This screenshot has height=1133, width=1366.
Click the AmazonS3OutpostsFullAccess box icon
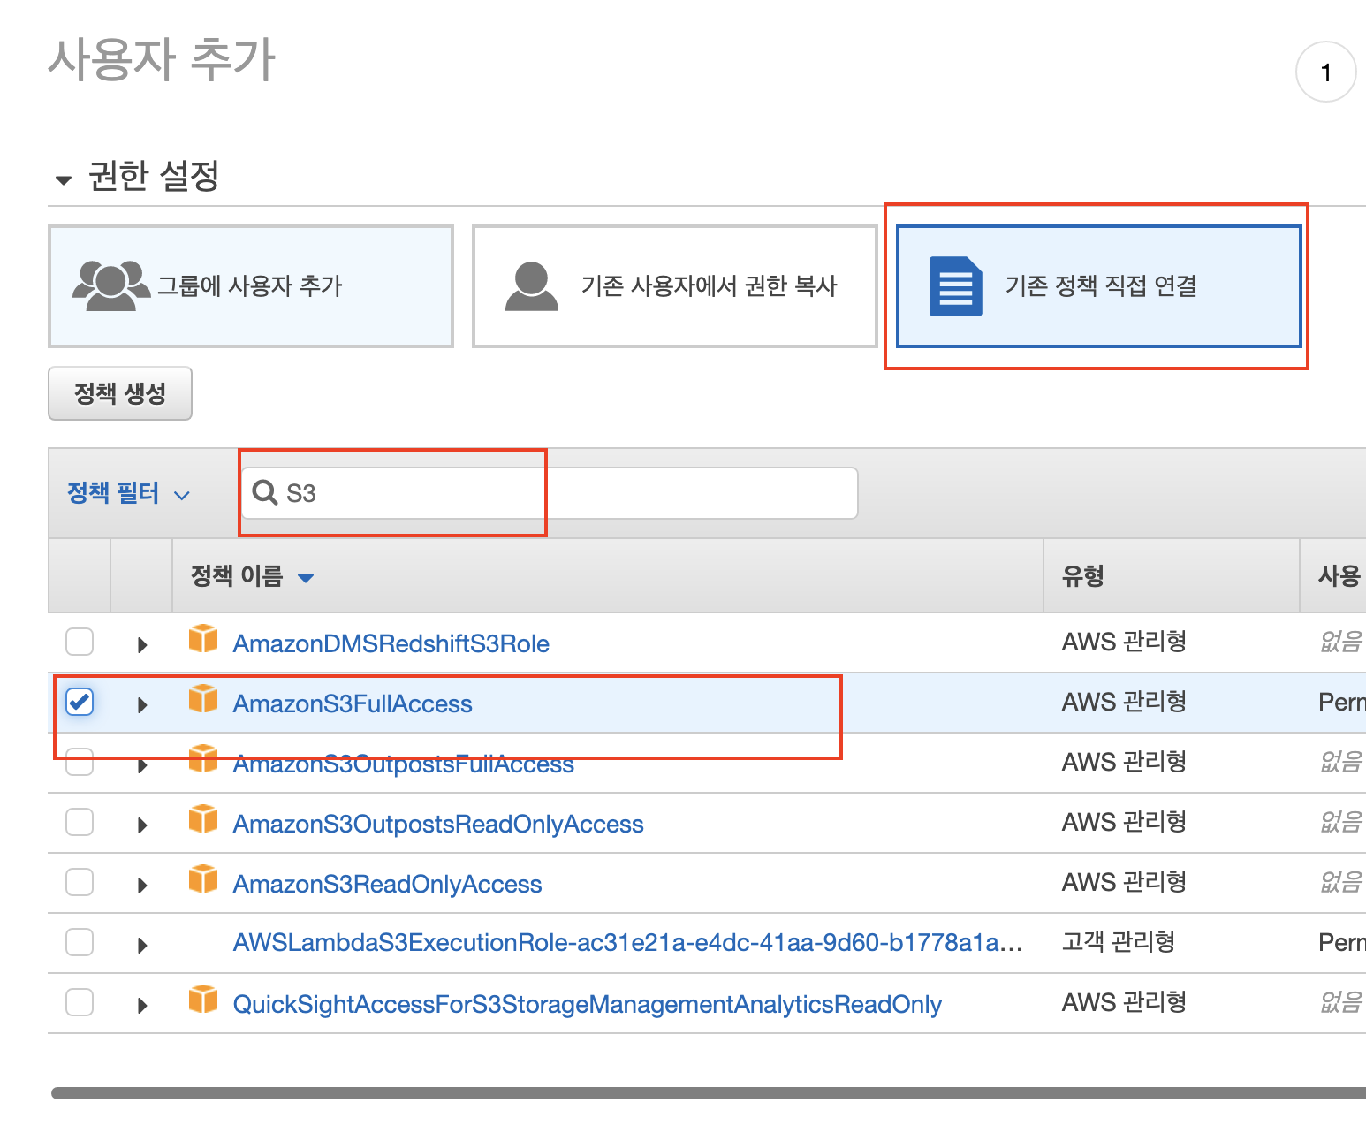click(203, 758)
